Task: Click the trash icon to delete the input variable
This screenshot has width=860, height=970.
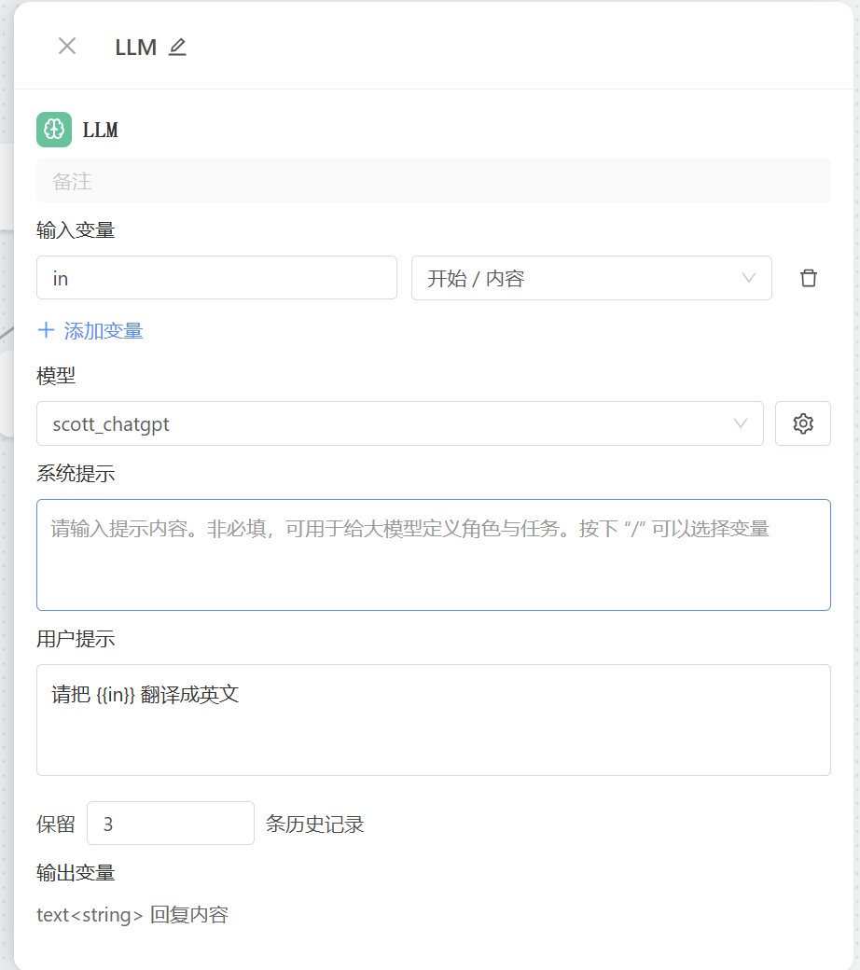Action: point(808,277)
